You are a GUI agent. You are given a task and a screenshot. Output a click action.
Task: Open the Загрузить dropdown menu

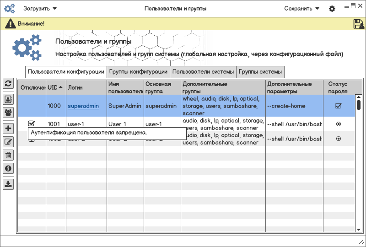point(40,8)
